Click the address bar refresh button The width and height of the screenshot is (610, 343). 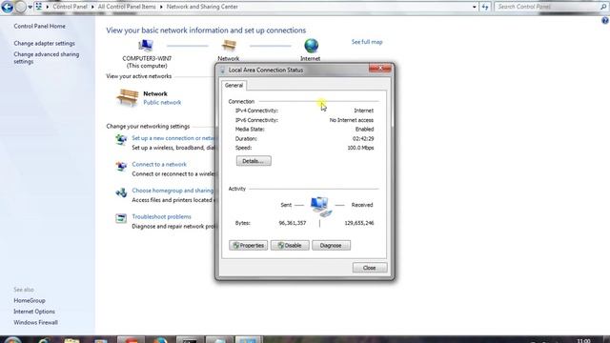pos(485,7)
